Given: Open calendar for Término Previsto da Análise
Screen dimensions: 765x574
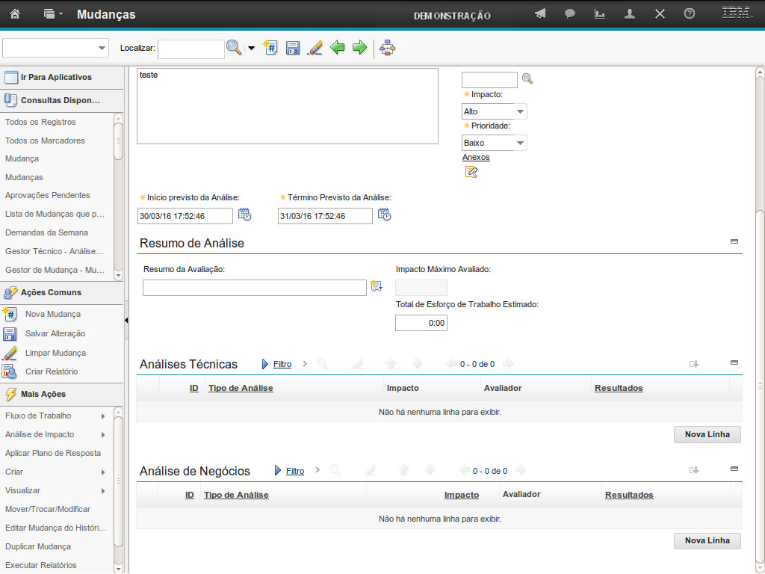Looking at the screenshot, I should (384, 215).
